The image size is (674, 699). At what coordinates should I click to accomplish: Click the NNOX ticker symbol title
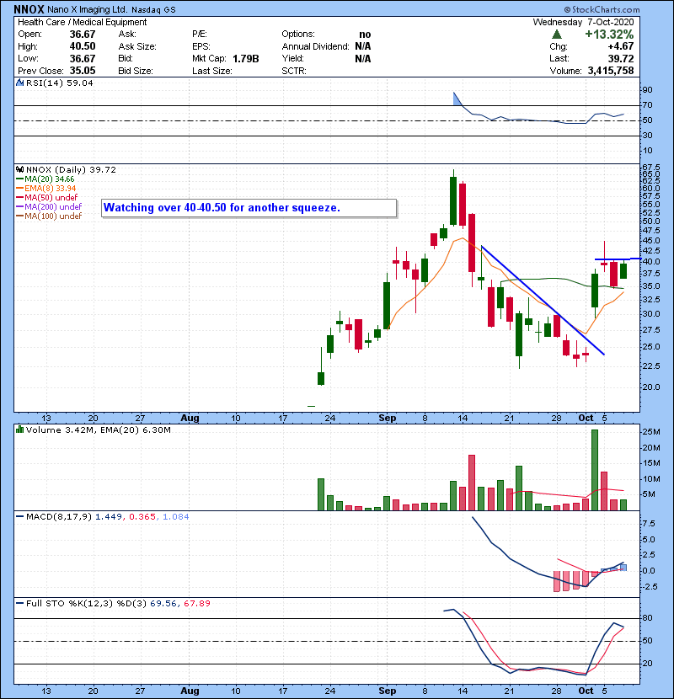coord(29,9)
